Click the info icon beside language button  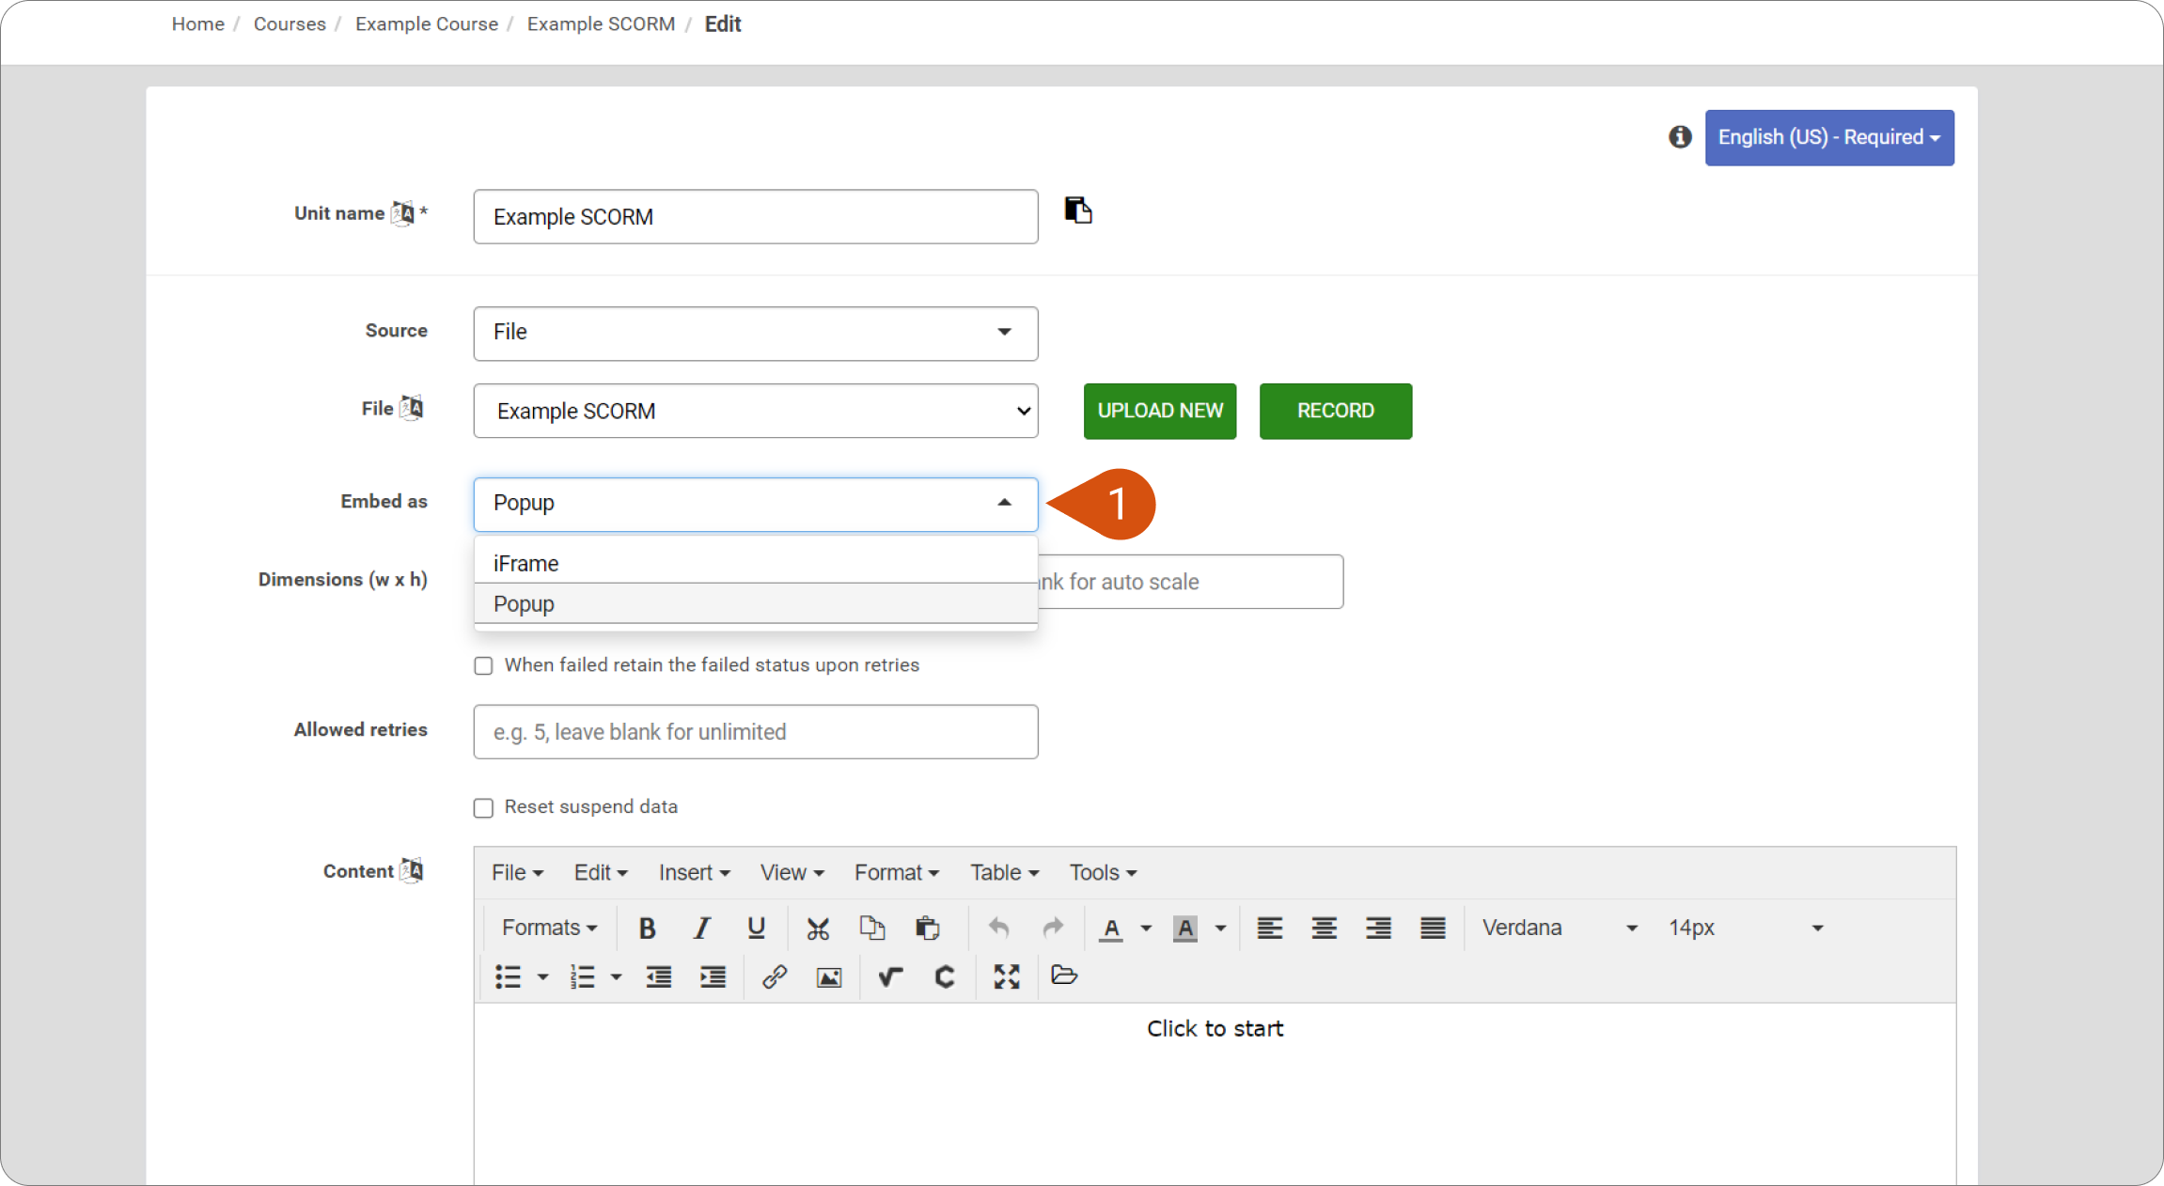(x=1680, y=137)
